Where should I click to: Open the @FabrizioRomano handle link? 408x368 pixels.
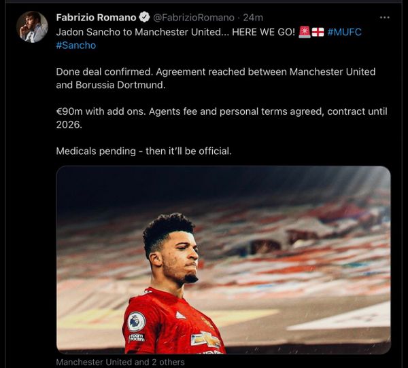coord(194,18)
